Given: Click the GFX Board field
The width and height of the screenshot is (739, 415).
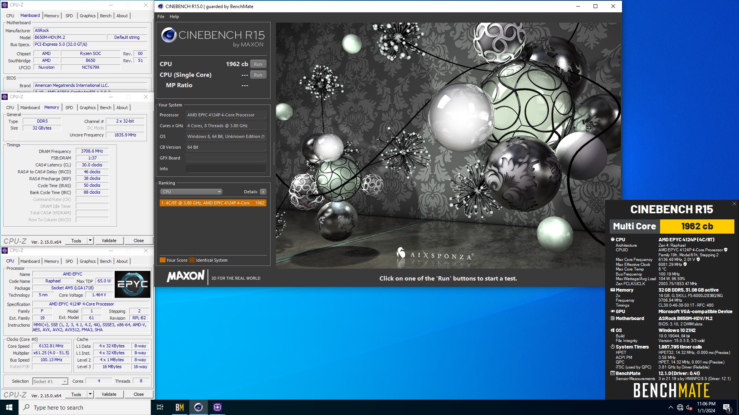Looking at the screenshot, I should (226, 158).
